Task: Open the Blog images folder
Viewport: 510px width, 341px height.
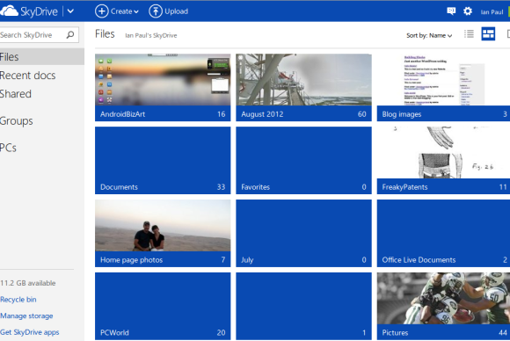Action: [443, 87]
